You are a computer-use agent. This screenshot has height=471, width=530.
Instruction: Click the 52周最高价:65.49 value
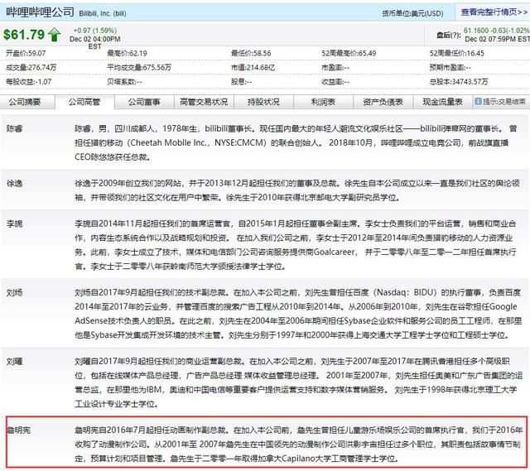click(349, 53)
